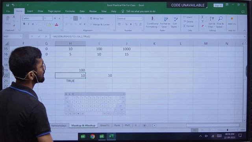This screenshot has height=142, width=252.
Task: Select column H header
Action: click(x=70, y=43)
